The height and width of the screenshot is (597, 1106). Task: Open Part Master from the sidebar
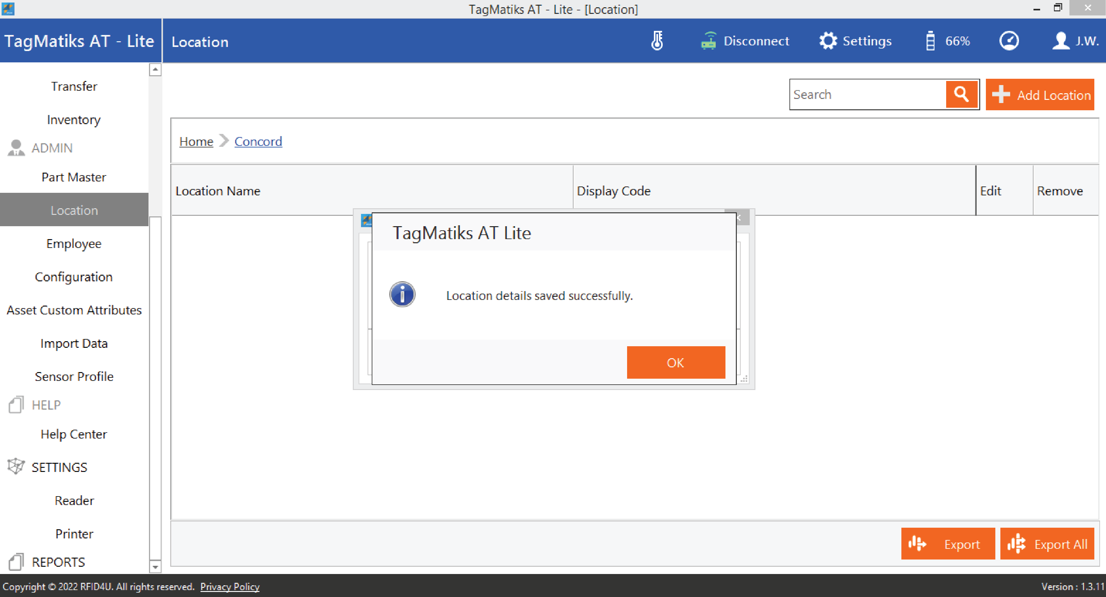pyautogui.click(x=74, y=177)
